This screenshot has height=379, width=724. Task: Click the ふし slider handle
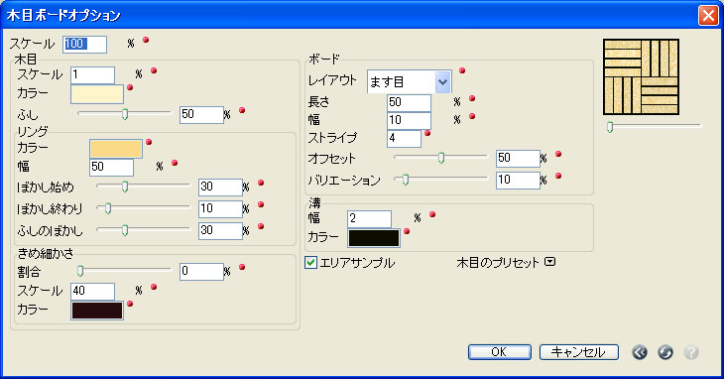tap(125, 114)
